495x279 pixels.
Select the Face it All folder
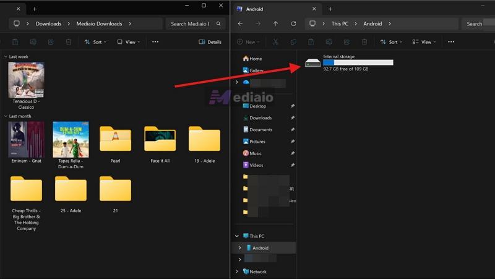[160, 139]
